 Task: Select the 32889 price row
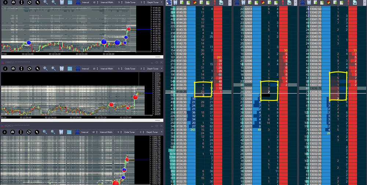pos(265,85)
